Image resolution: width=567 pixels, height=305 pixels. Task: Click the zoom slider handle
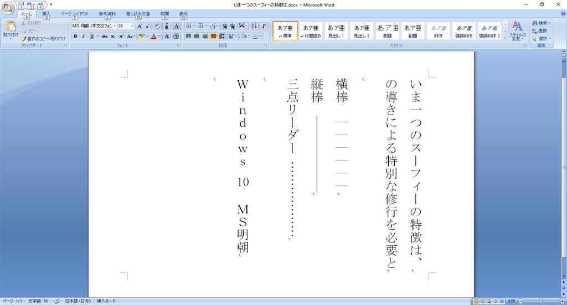click(x=541, y=301)
